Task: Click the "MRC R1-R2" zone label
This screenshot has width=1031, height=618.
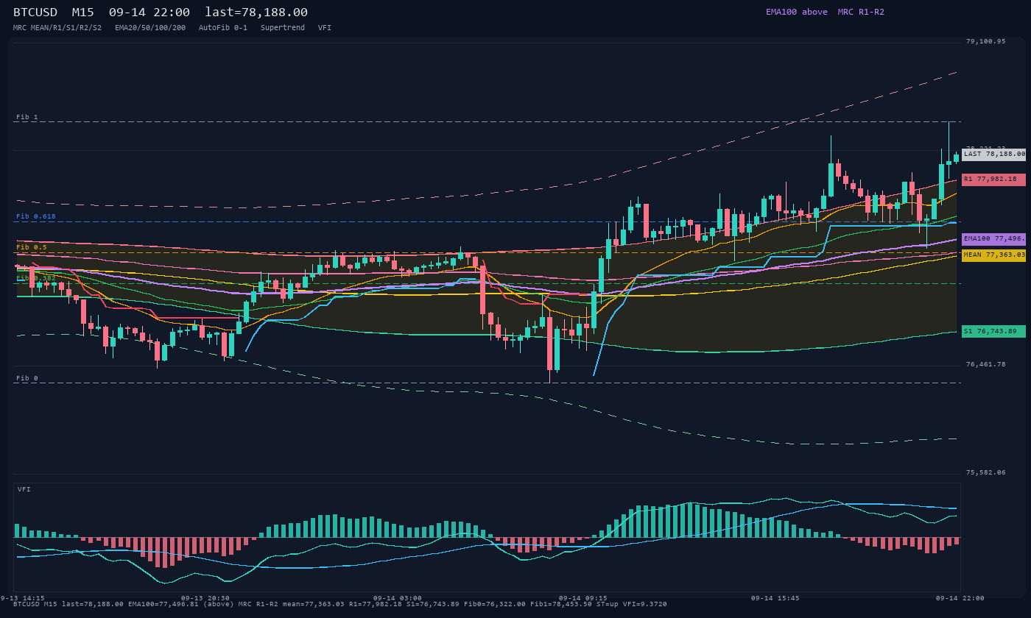Action: point(861,12)
